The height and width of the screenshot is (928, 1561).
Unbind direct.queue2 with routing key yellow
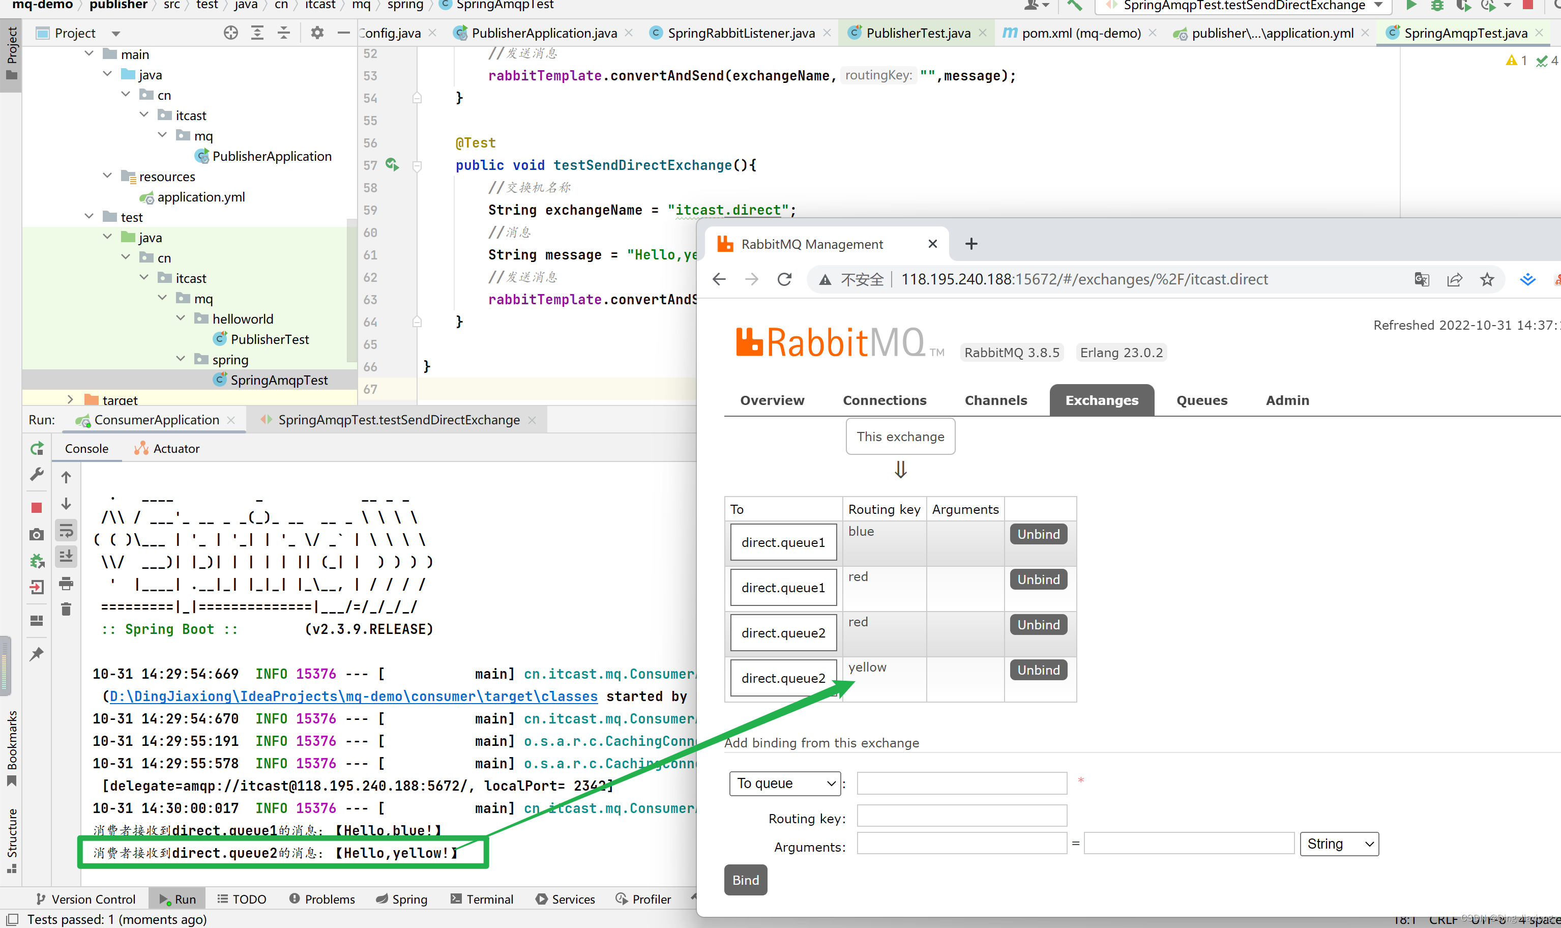(1038, 670)
